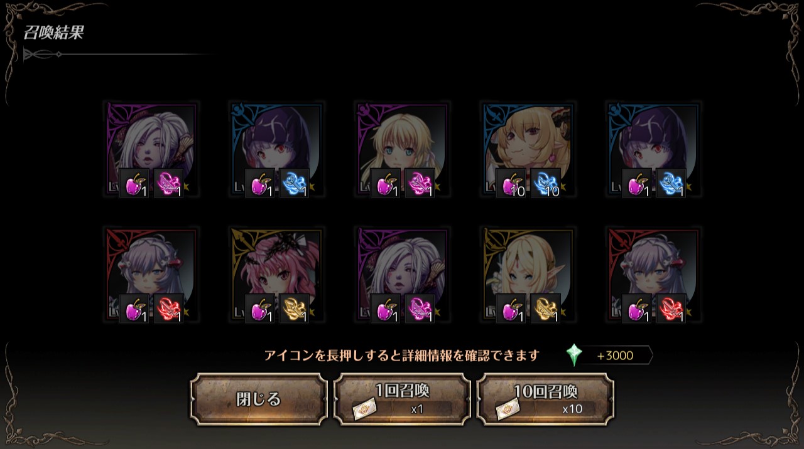Viewport: 804px width, 449px height.
Task: Click the apple icon showing 10
Action: 511,183
